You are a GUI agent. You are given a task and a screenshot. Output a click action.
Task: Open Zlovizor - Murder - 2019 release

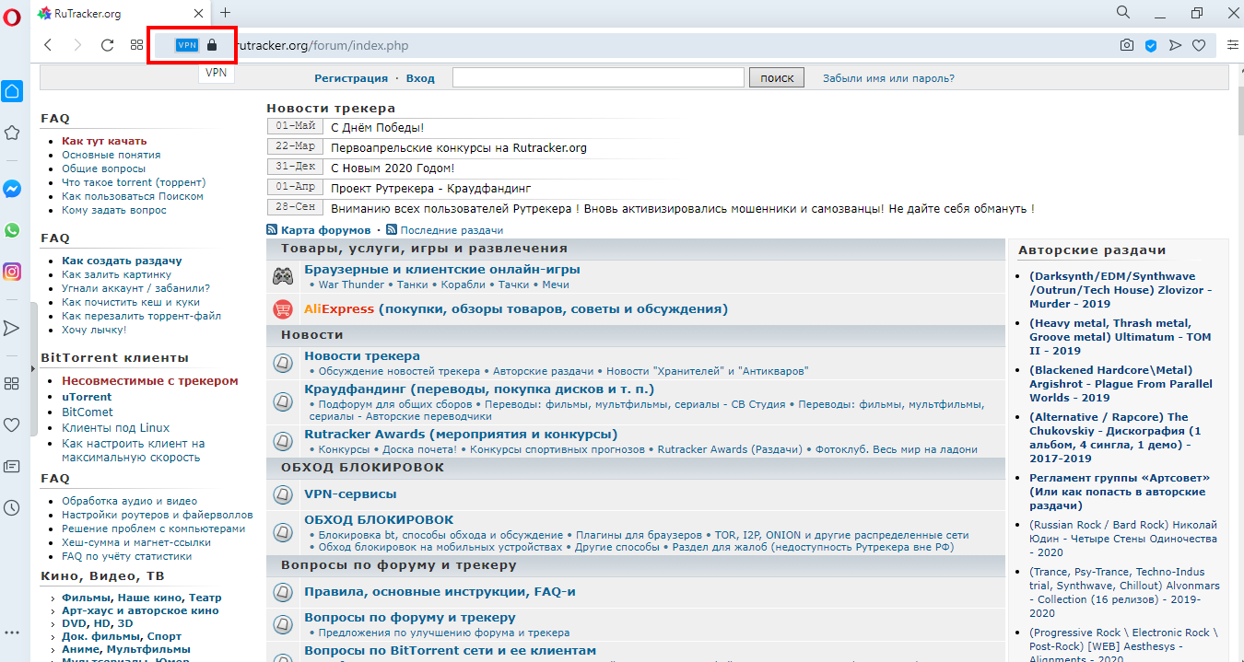click(1121, 290)
